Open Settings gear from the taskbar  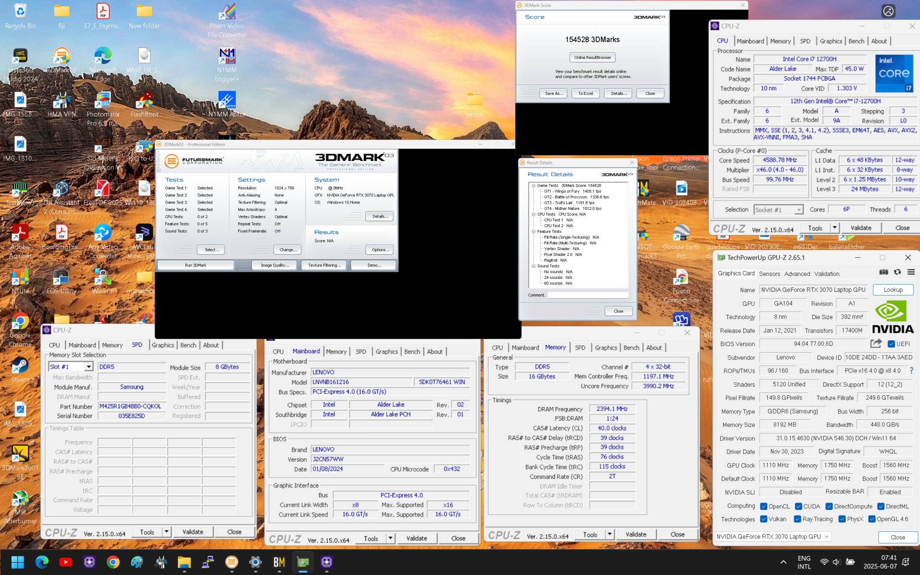click(255, 562)
